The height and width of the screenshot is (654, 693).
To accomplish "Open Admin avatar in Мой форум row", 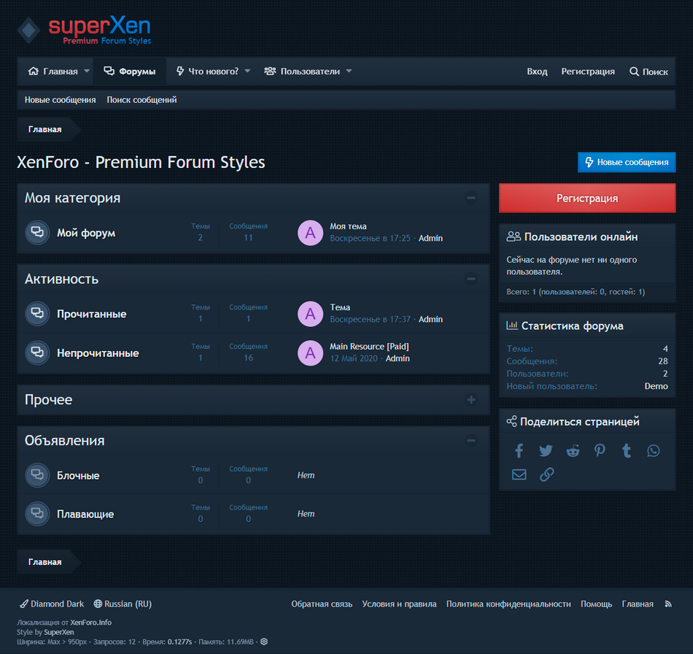I will tap(310, 233).
